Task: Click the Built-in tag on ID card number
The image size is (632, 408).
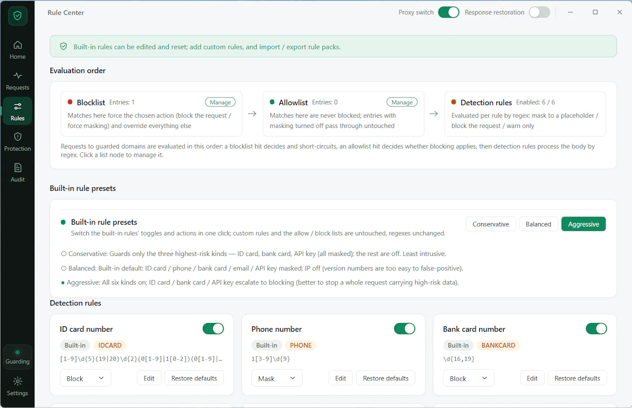Action: pyautogui.click(x=75, y=345)
